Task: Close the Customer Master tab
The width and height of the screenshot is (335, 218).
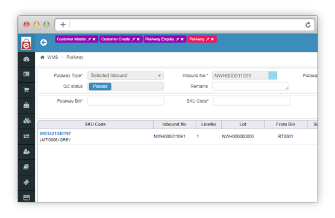Action: click(x=94, y=39)
